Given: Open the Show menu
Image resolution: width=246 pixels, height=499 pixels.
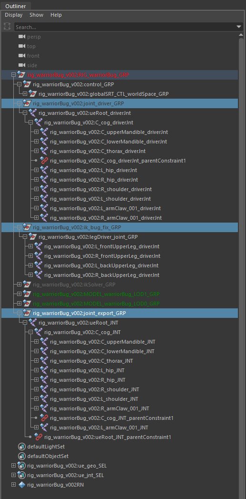Looking at the screenshot, I should pos(37,15).
